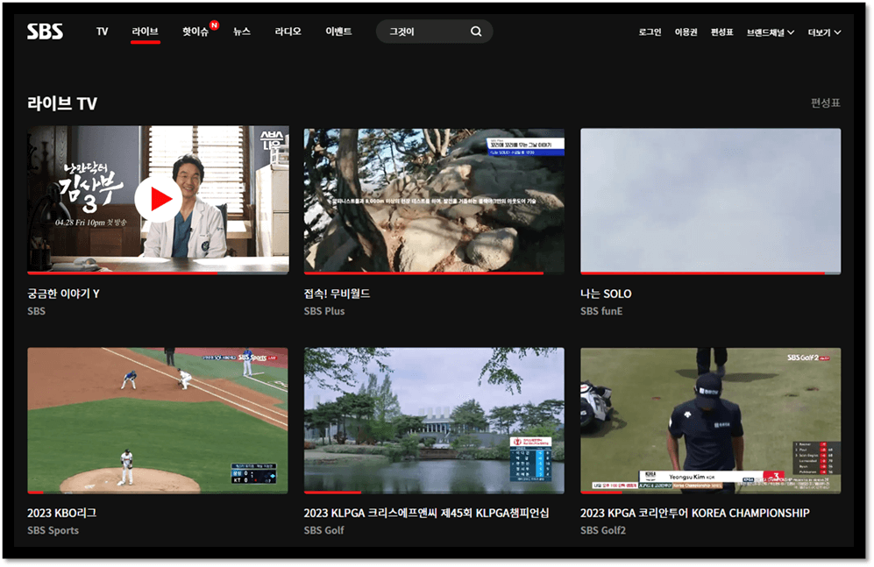Click the 라이브 TV heading
Viewport: 874px width, 567px height.
click(x=62, y=103)
